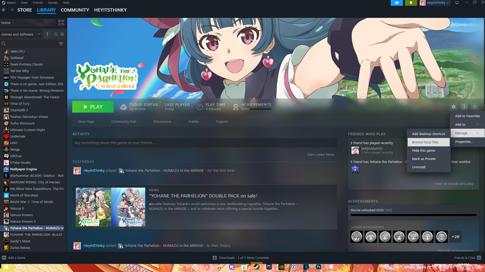Open the notifications bell icon

411,3
